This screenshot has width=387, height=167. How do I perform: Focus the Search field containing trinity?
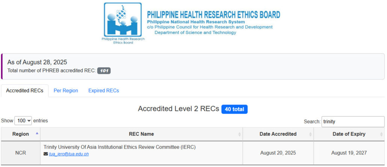tap(353, 122)
